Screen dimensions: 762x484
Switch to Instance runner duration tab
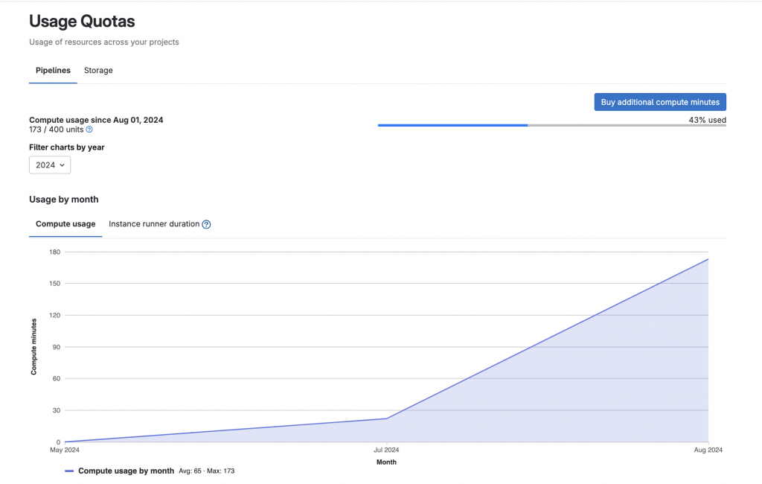coord(154,224)
